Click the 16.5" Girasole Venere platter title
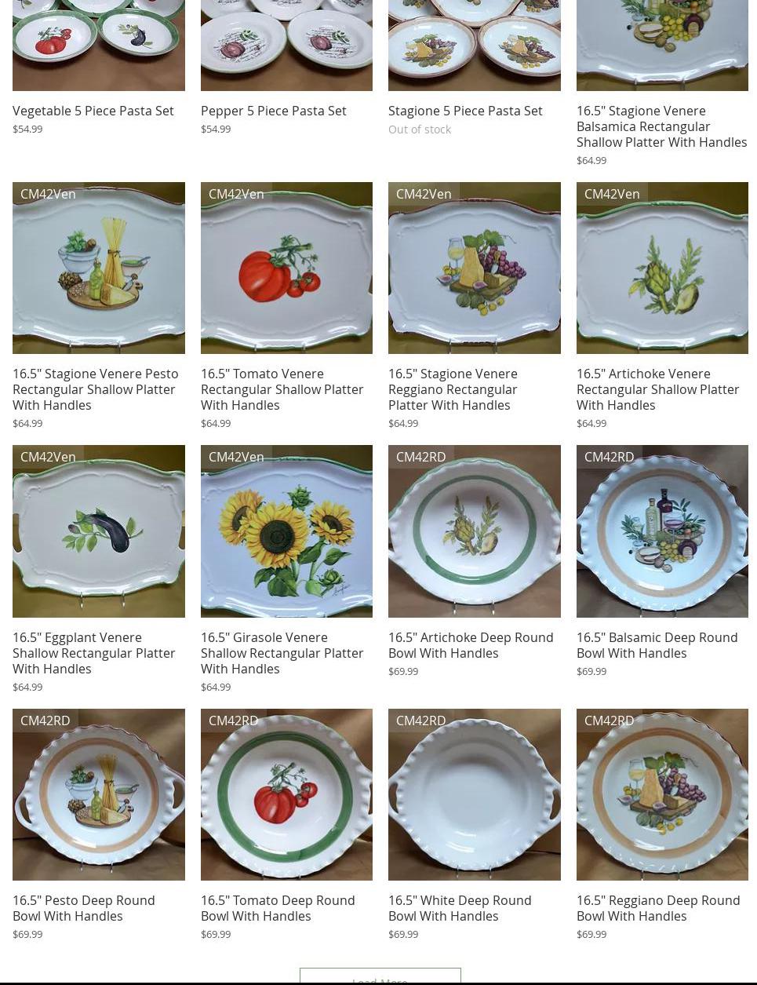 pos(282,653)
